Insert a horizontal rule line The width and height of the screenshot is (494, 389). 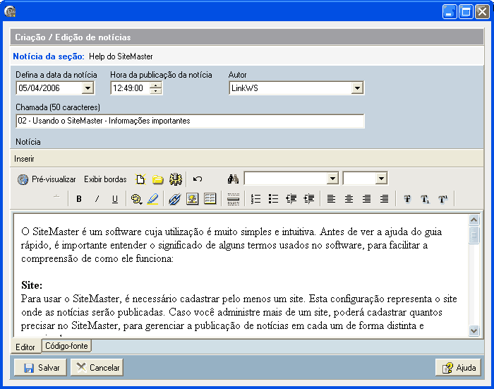pyautogui.click(x=234, y=199)
